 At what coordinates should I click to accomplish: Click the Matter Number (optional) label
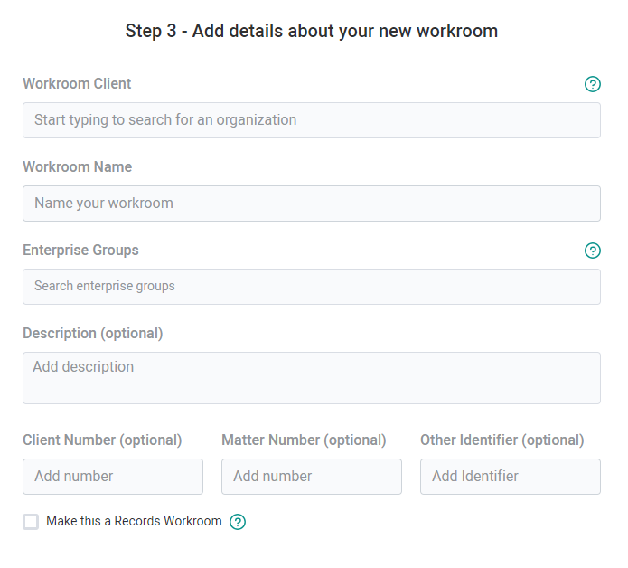tap(304, 440)
